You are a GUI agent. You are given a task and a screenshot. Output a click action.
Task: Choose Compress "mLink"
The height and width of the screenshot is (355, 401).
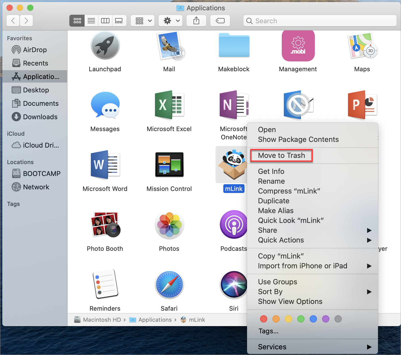pyautogui.click(x=313, y=191)
